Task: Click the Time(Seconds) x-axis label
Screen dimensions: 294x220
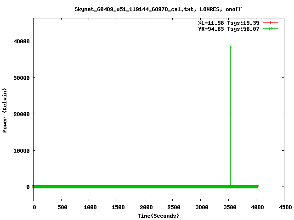Action: pyautogui.click(x=158, y=216)
